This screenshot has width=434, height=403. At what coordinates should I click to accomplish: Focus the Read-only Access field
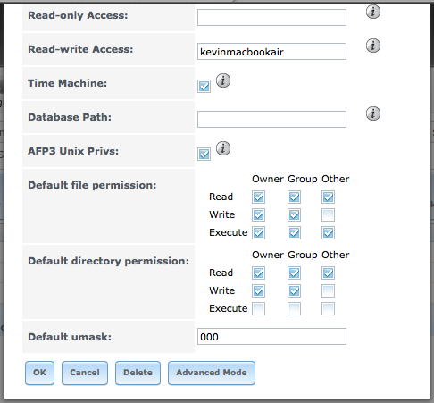pyautogui.click(x=271, y=17)
